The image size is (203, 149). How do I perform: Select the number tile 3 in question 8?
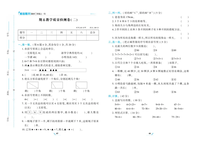29,112
